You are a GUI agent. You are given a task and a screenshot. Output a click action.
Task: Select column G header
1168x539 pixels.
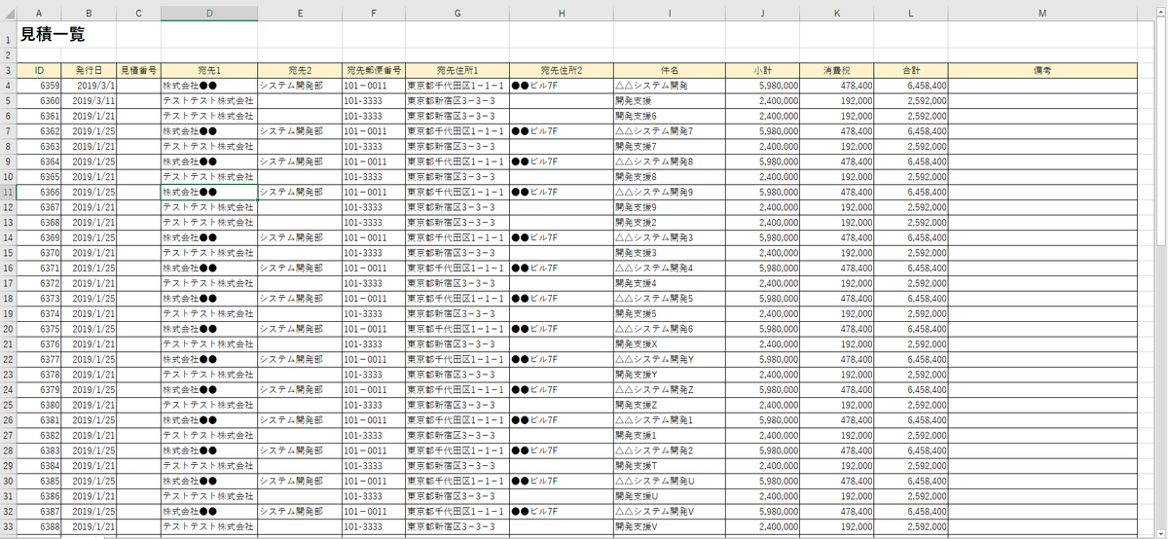click(x=457, y=14)
